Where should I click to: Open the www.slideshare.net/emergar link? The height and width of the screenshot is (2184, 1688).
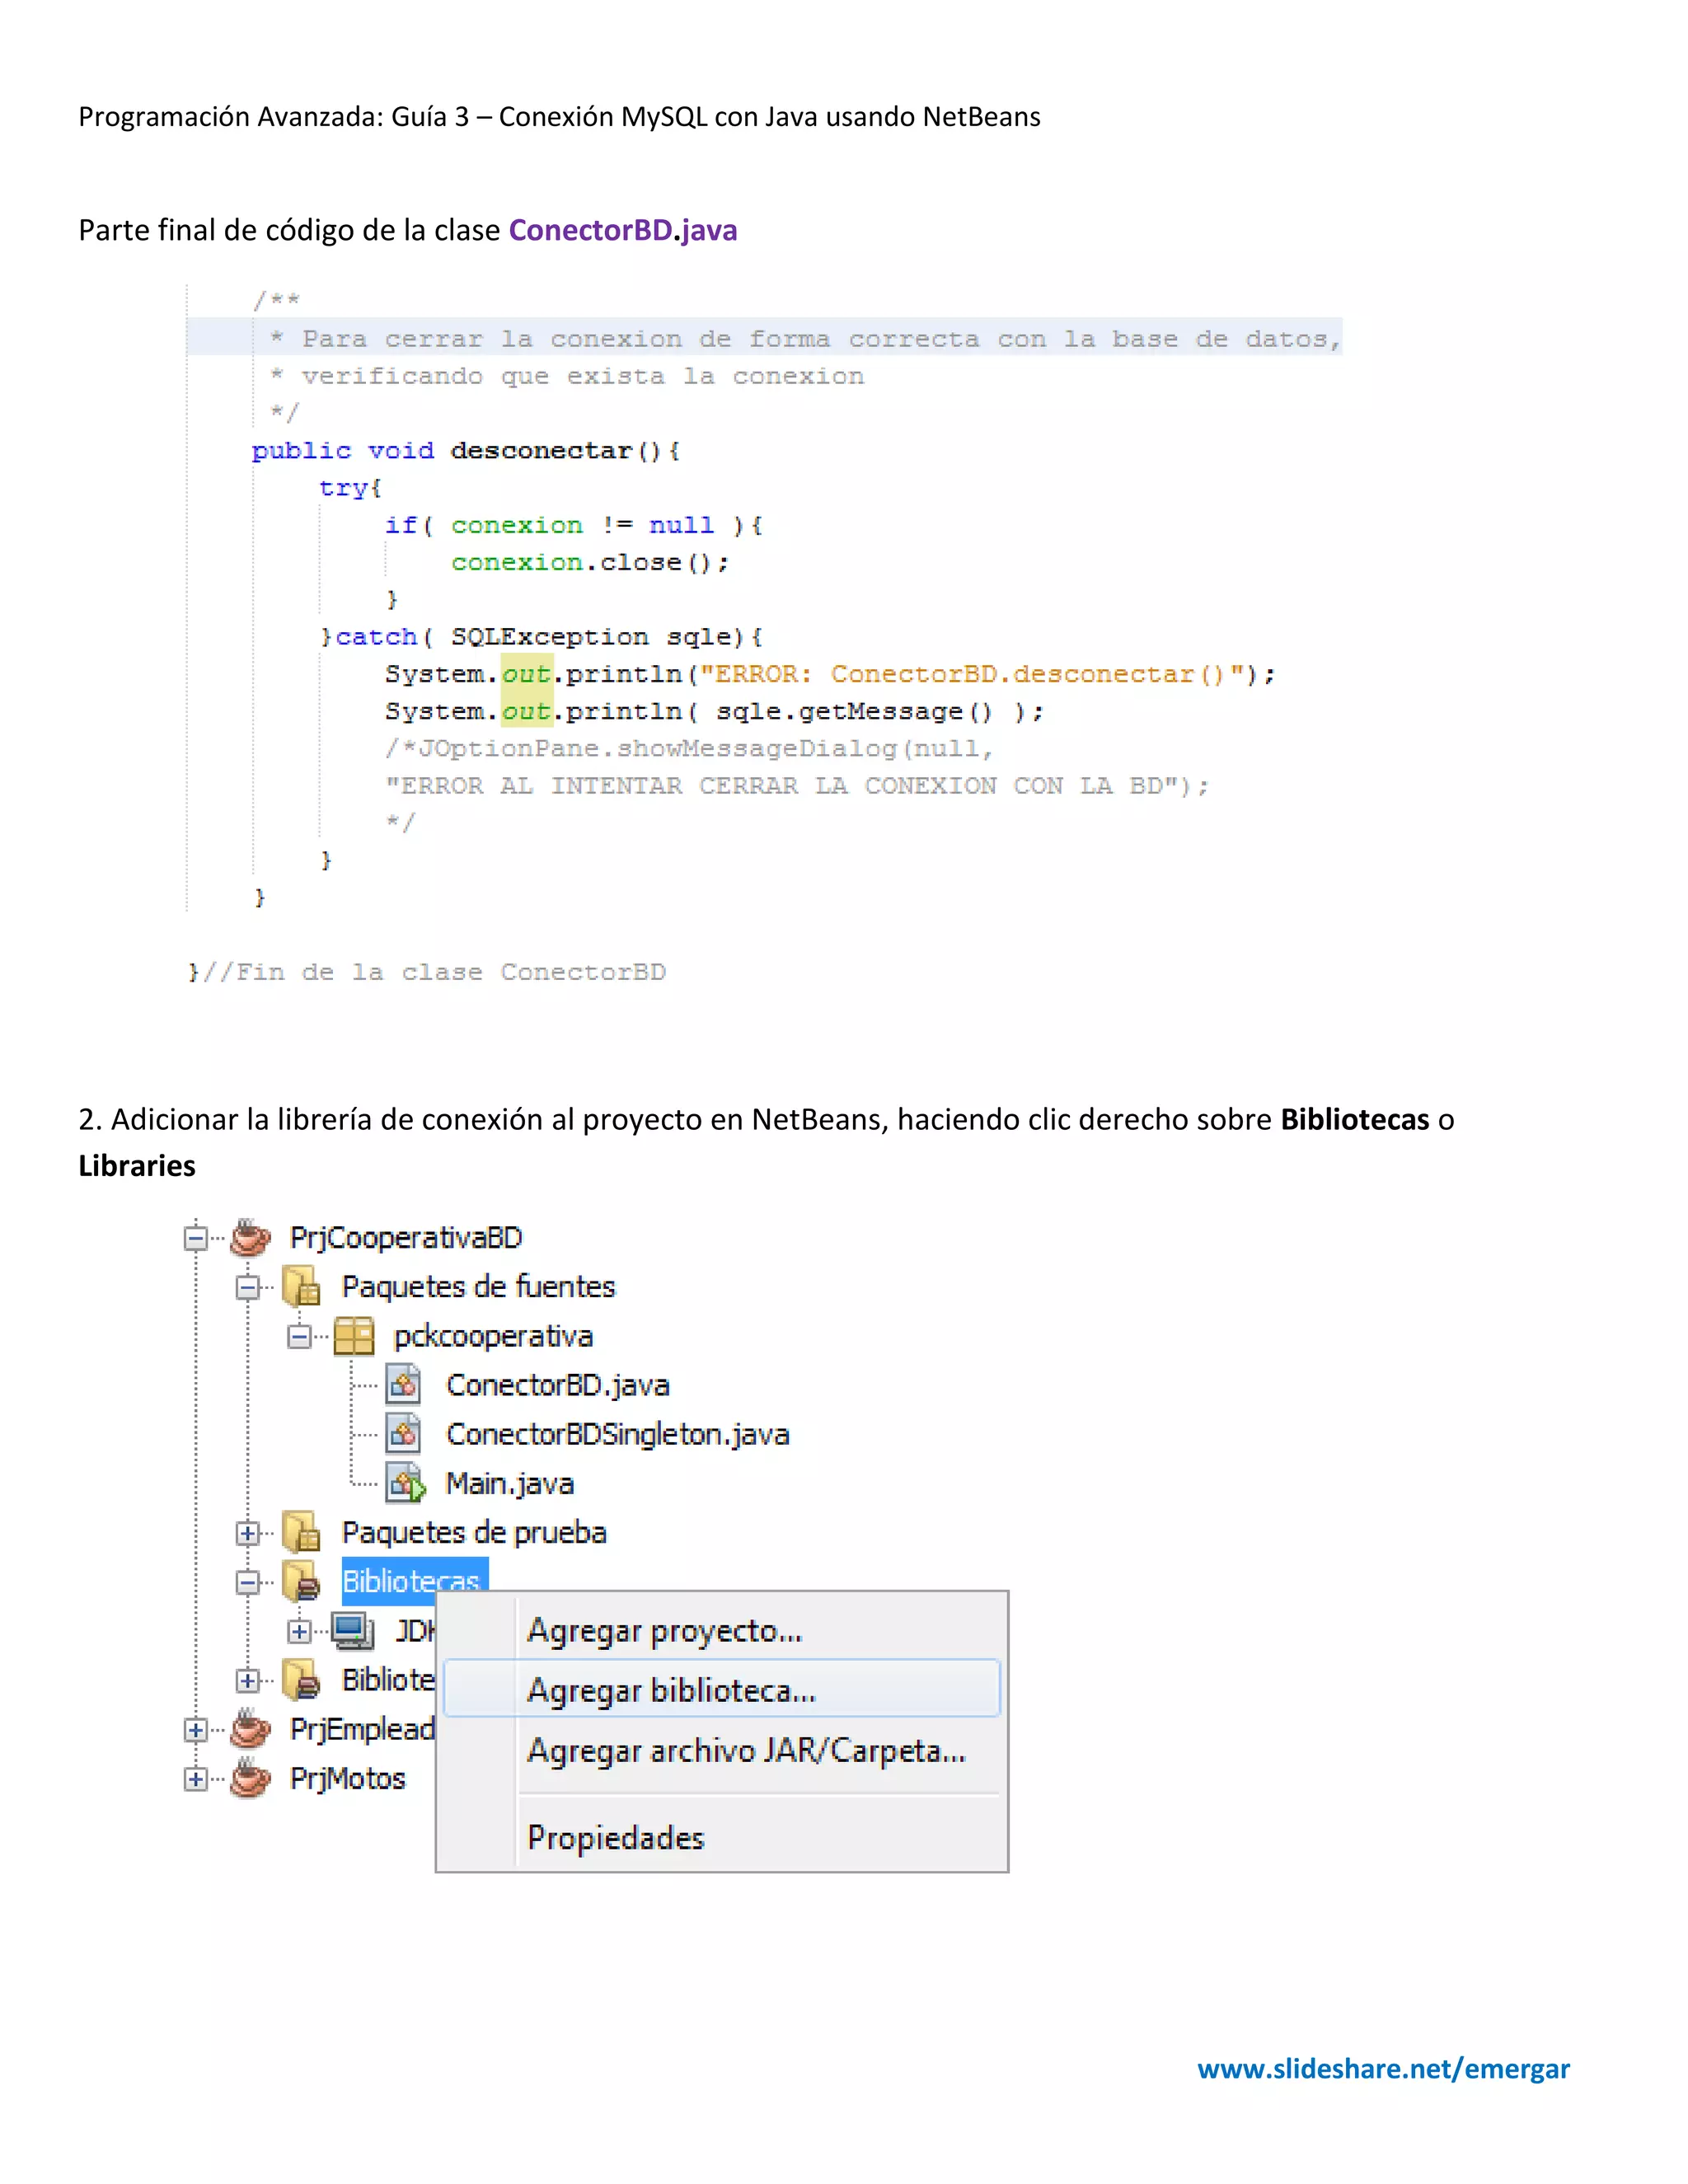click(x=1383, y=2067)
